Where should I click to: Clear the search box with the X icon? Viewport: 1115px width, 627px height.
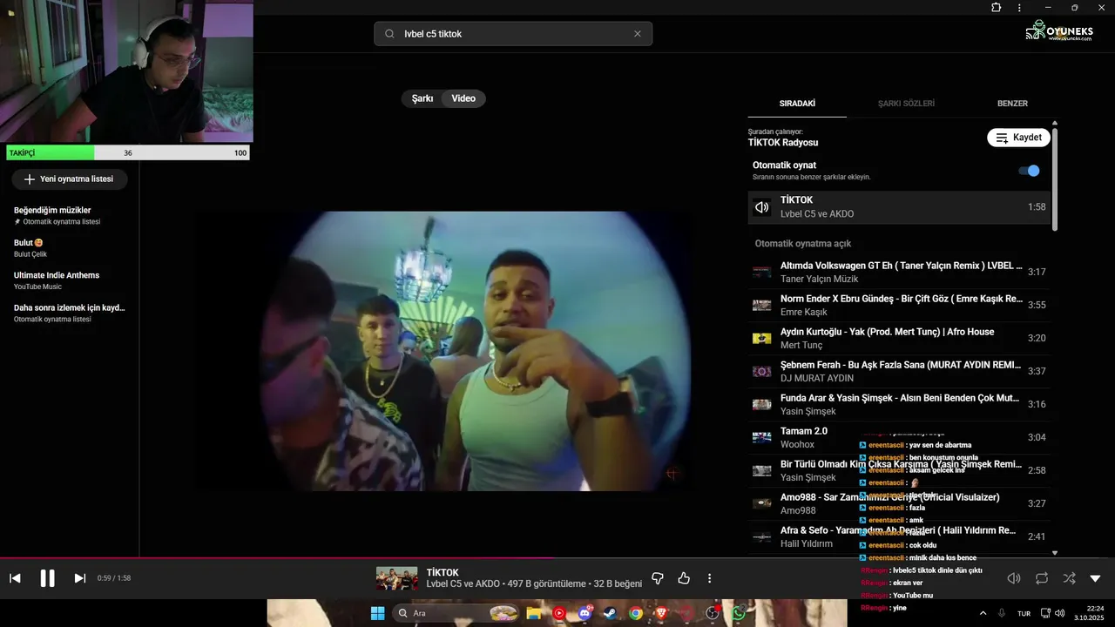[x=637, y=34]
